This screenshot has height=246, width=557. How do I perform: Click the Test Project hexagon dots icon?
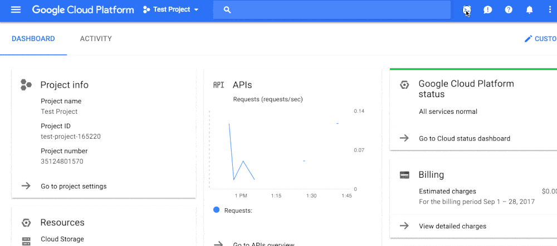point(146,9)
